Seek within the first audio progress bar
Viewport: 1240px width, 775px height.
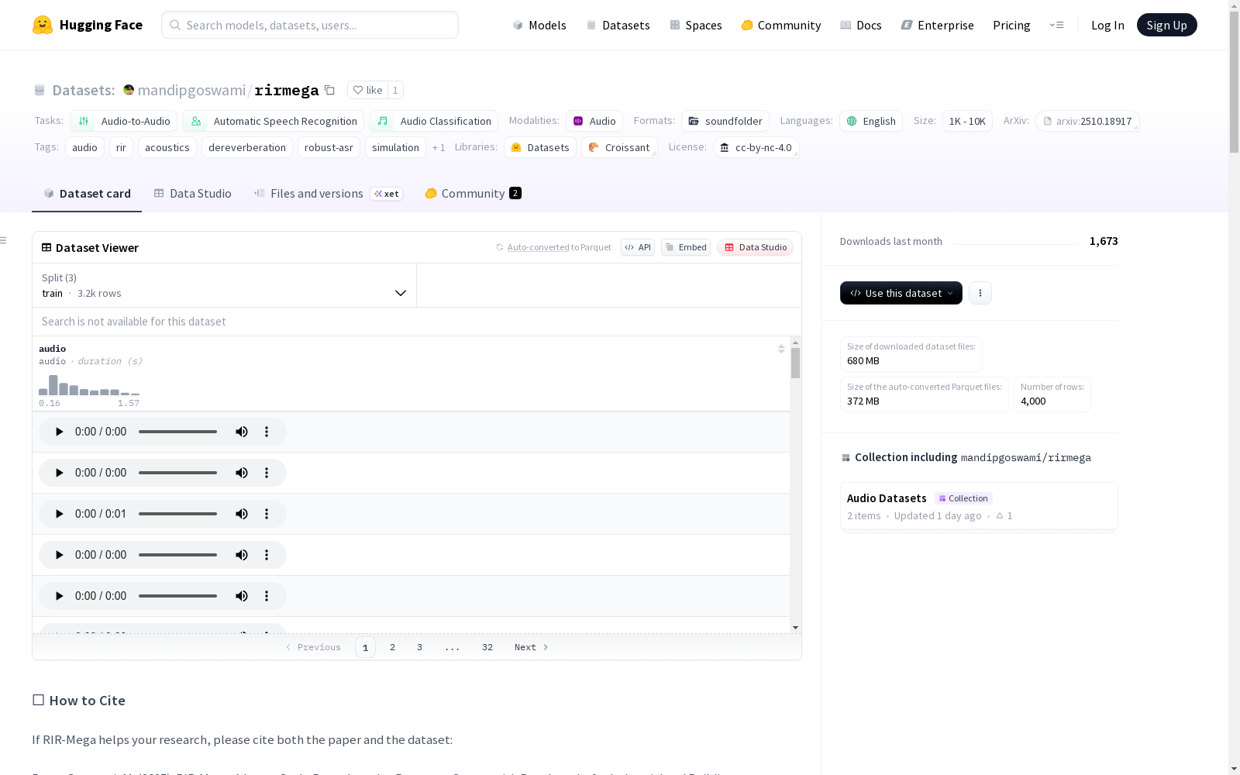(177, 432)
